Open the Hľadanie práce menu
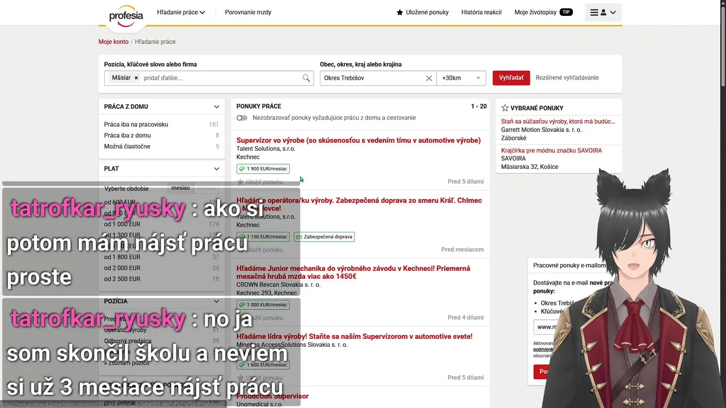The width and height of the screenshot is (726, 408). [181, 12]
